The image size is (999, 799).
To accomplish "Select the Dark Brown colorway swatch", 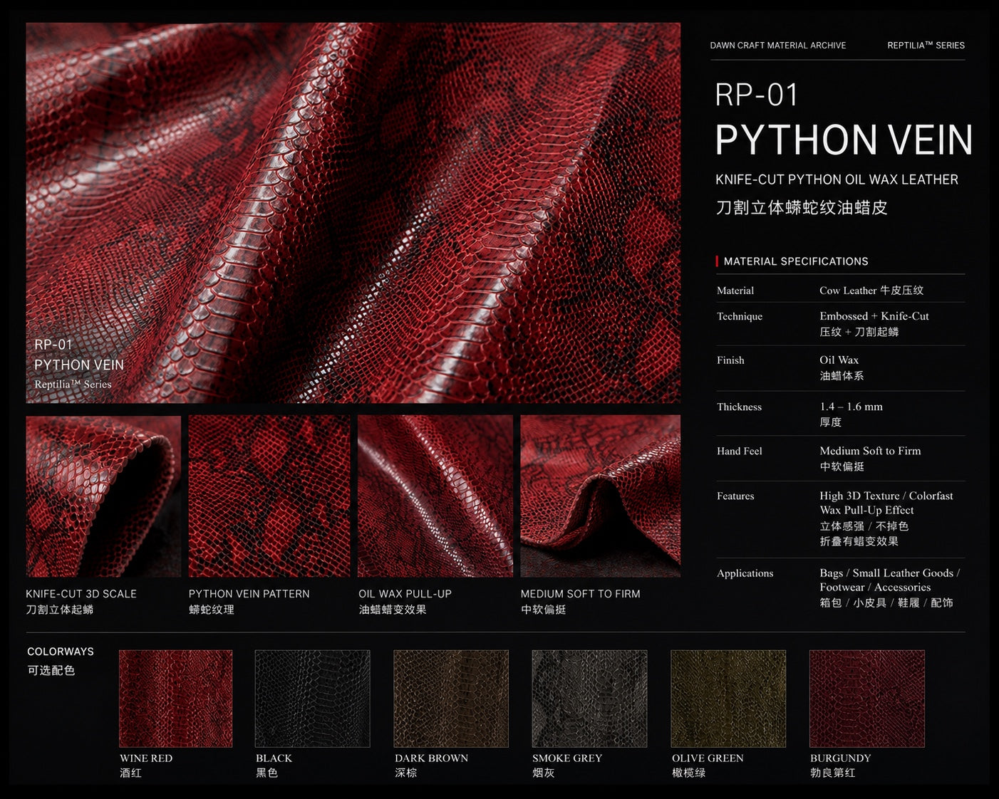I will coord(451,698).
